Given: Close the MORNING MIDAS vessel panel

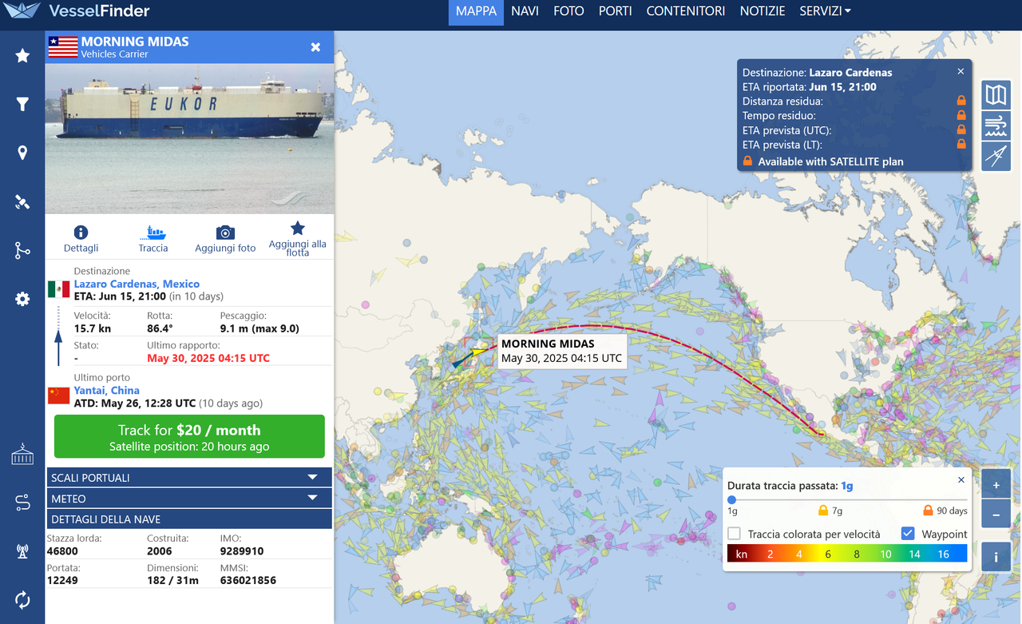Looking at the screenshot, I should (315, 47).
